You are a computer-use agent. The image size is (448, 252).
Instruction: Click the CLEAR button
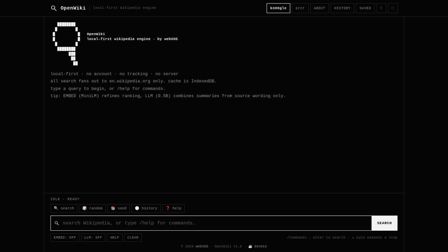pyautogui.click(x=133, y=237)
